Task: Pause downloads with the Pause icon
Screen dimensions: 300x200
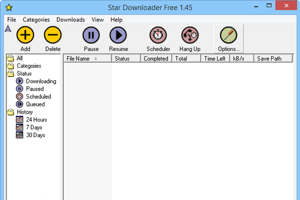Action: [91, 35]
